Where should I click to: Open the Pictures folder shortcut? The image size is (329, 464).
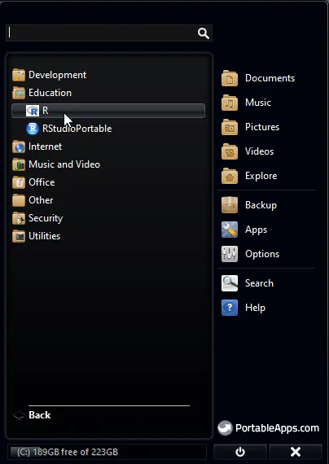pyautogui.click(x=251, y=127)
